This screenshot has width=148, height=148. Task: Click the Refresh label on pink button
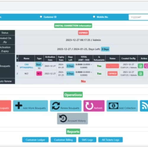[x=98, y=108]
